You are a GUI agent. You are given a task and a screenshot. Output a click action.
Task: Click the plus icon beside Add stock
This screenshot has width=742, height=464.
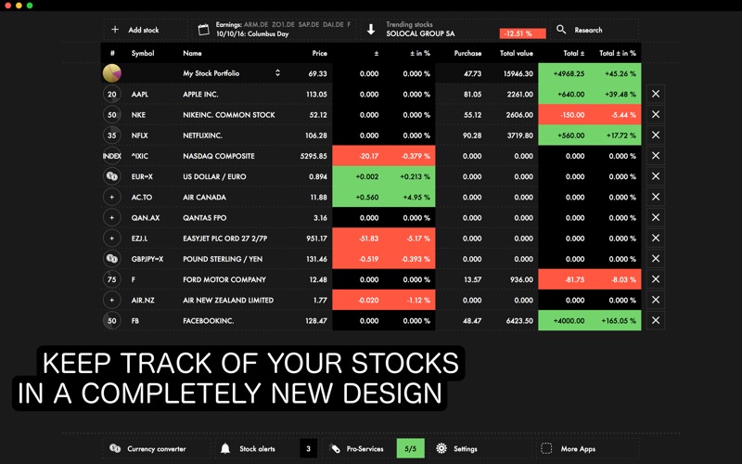pos(115,30)
